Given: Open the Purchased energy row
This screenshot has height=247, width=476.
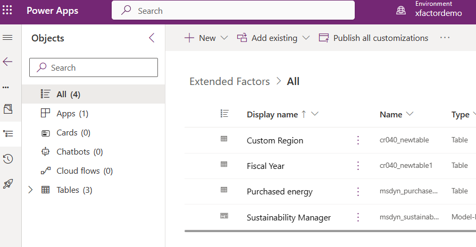Looking at the screenshot, I should (280, 192).
